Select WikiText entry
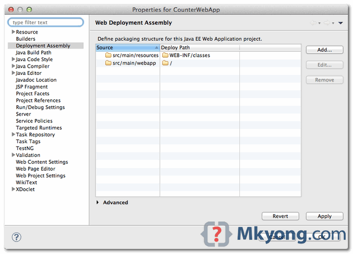This screenshot has width=353, height=254. (x=26, y=182)
